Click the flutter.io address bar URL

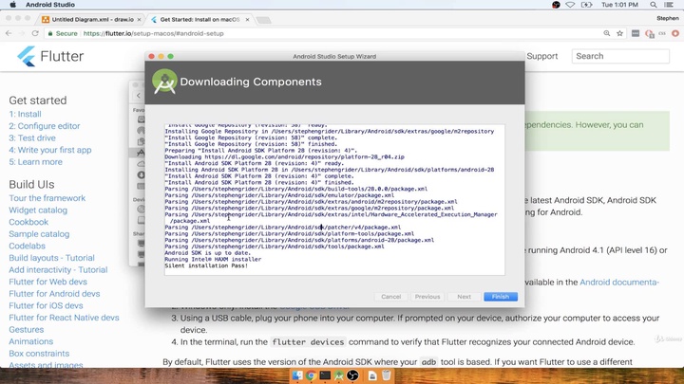pos(153,33)
